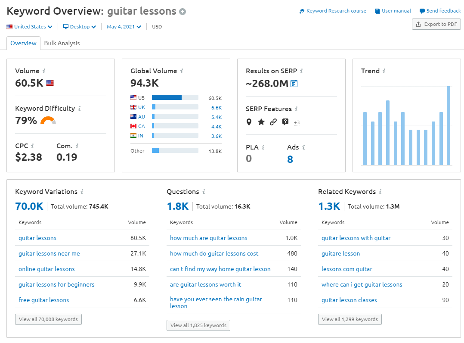Open the United States location dropdown
Image resolution: width=464 pixels, height=343 pixels.
pyautogui.click(x=29, y=26)
